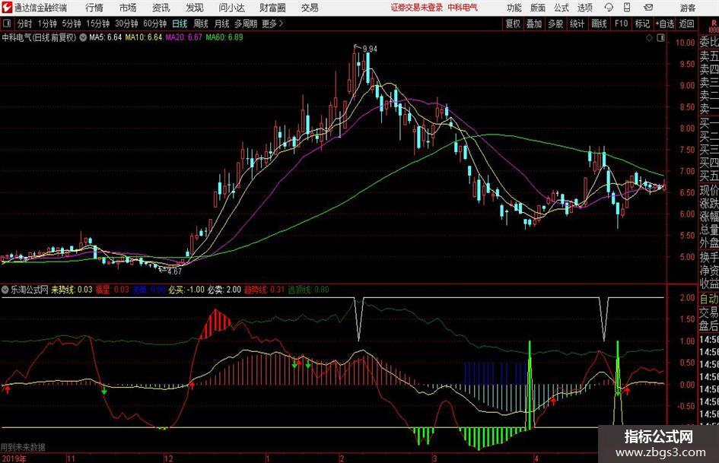This screenshot has height=463, width=719.
Task: Switch to the 1分钟 period tab
Action: tap(46, 24)
